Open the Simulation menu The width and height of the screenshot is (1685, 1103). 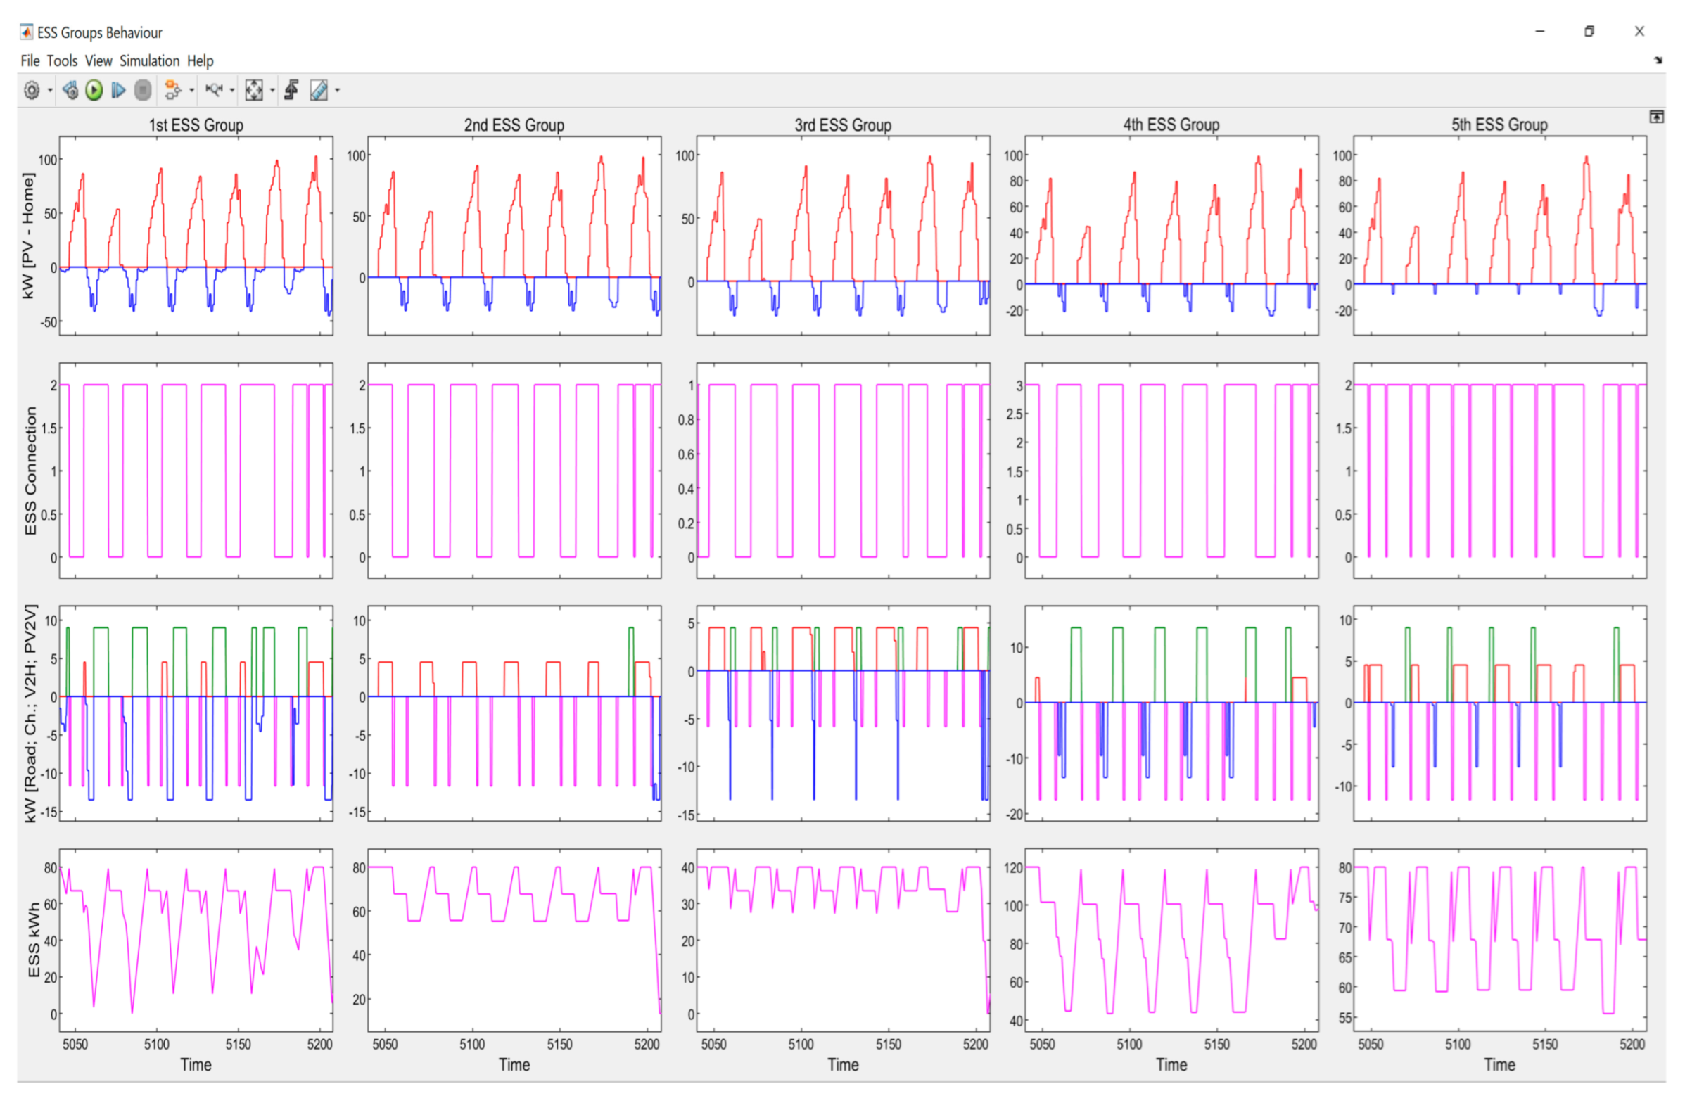(x=149, y=61)
